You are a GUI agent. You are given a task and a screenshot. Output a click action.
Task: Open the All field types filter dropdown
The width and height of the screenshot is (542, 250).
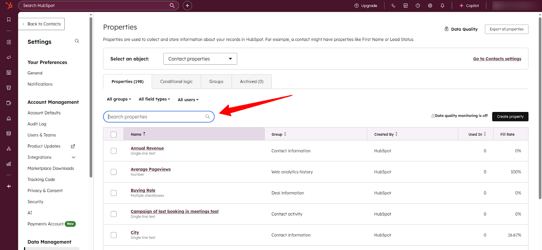(154, 99)
